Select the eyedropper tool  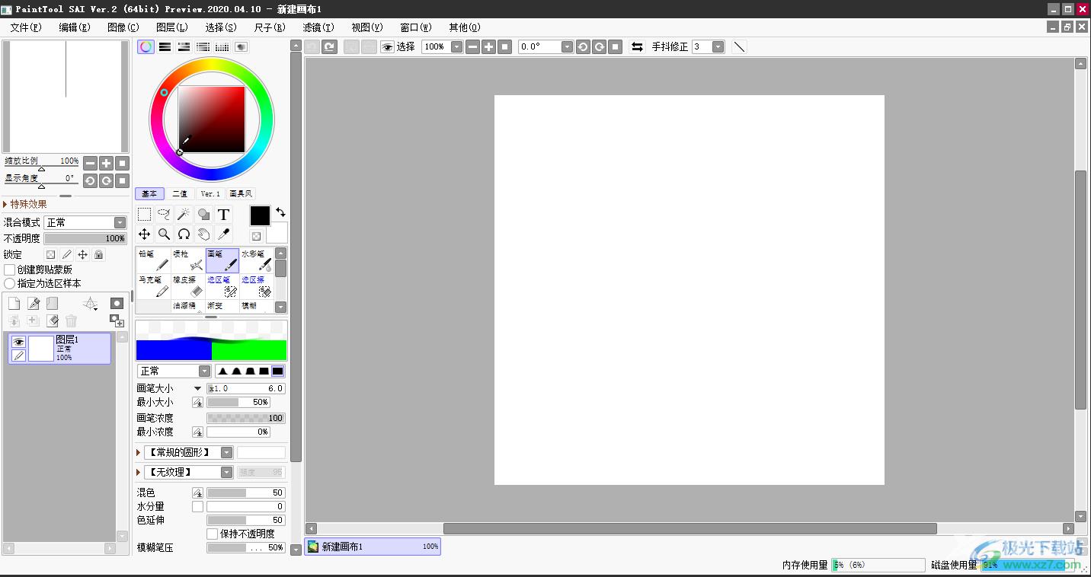(x=223, y=234)
